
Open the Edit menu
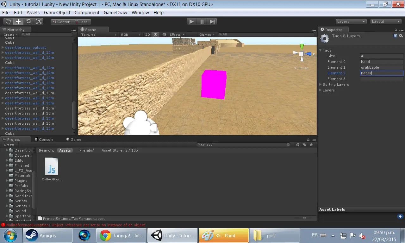18,13
